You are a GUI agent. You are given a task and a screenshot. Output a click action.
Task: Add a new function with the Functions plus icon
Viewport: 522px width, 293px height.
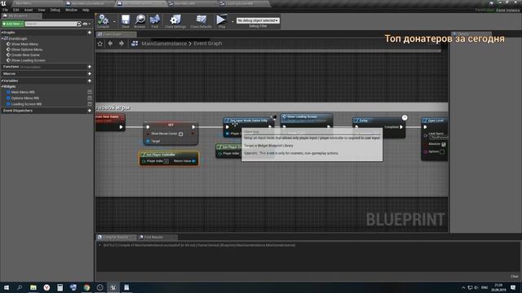point(89,67)
